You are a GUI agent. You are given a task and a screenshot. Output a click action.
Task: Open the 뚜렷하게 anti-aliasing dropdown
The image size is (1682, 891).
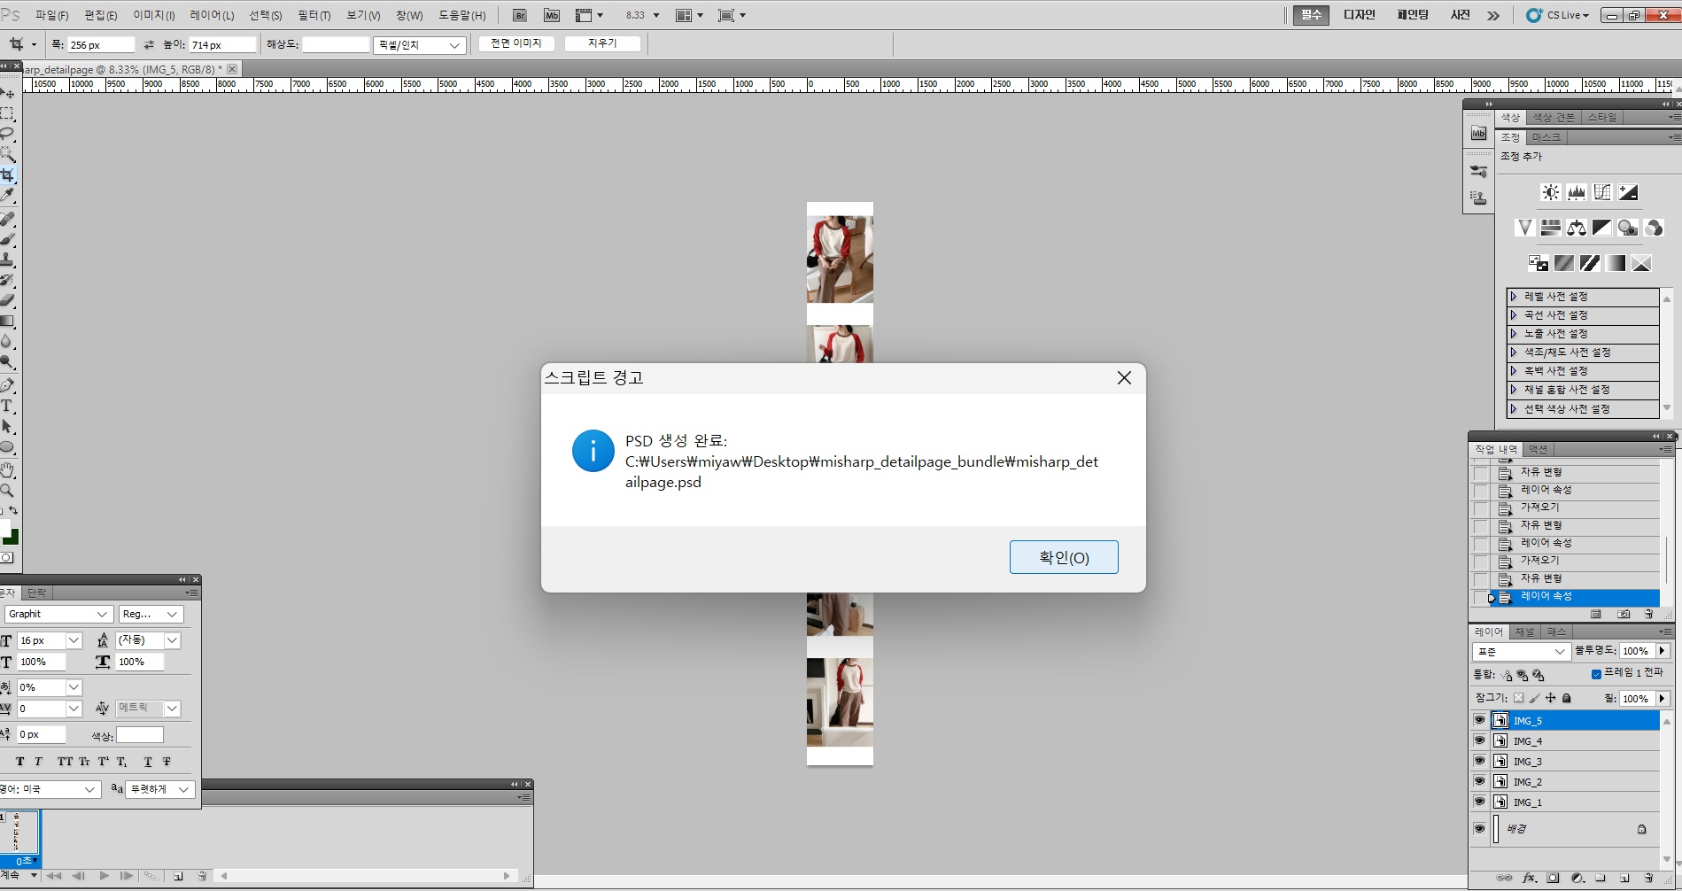tap(160, 789)
